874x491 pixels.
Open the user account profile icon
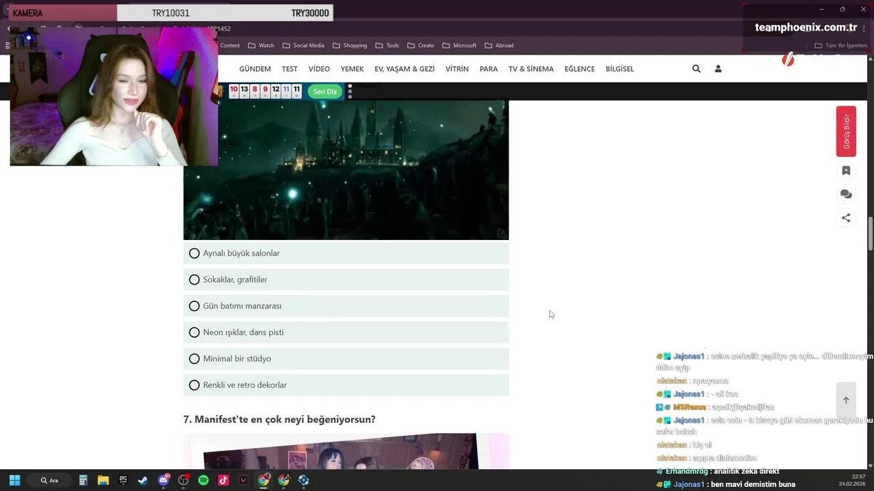(718, 69)
